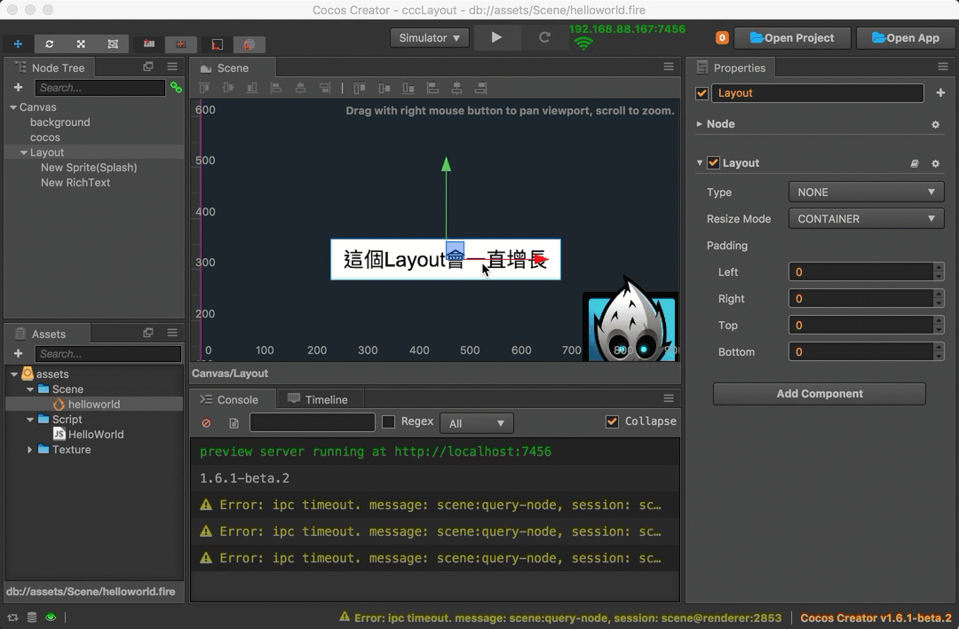Set gizmo position to pivot mode
The height and width of the screenshot is (629, 959).
148,44
